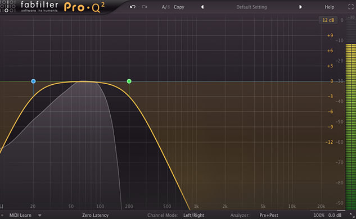Click the yellow EQ curve at 0 dB peak

[x=84, y=81]
